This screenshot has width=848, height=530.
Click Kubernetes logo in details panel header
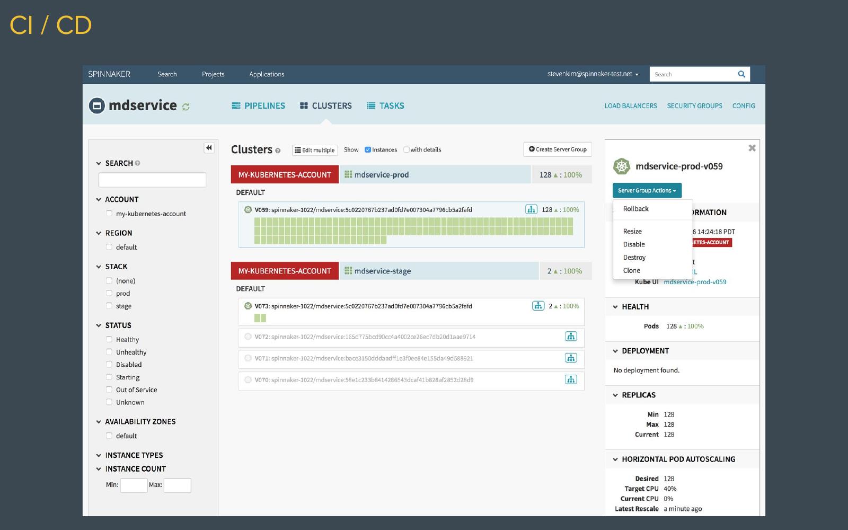point(622,166)
